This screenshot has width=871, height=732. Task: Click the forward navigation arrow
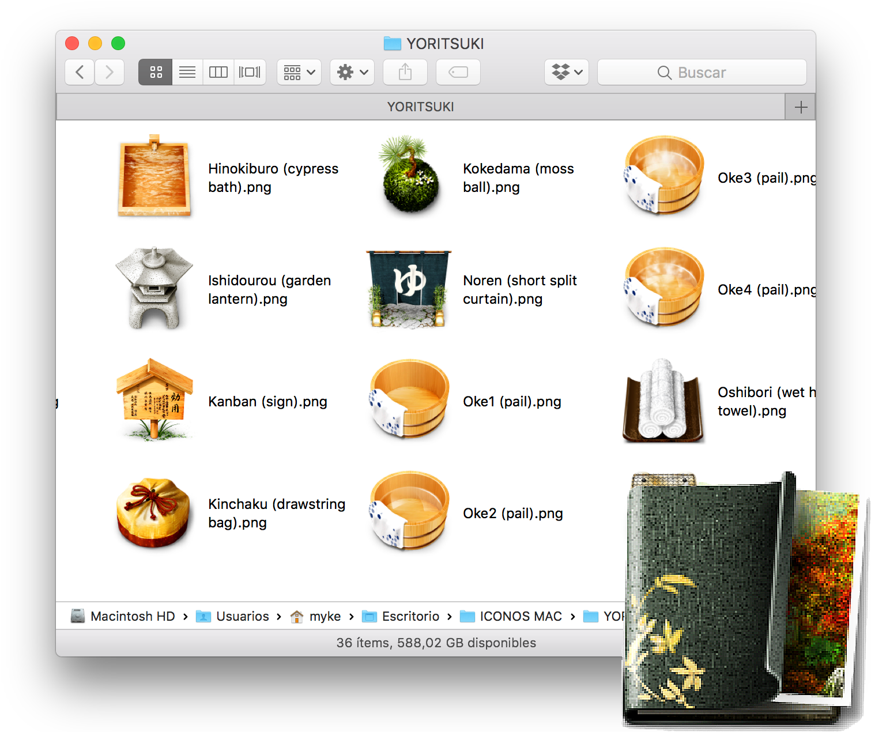110,72
